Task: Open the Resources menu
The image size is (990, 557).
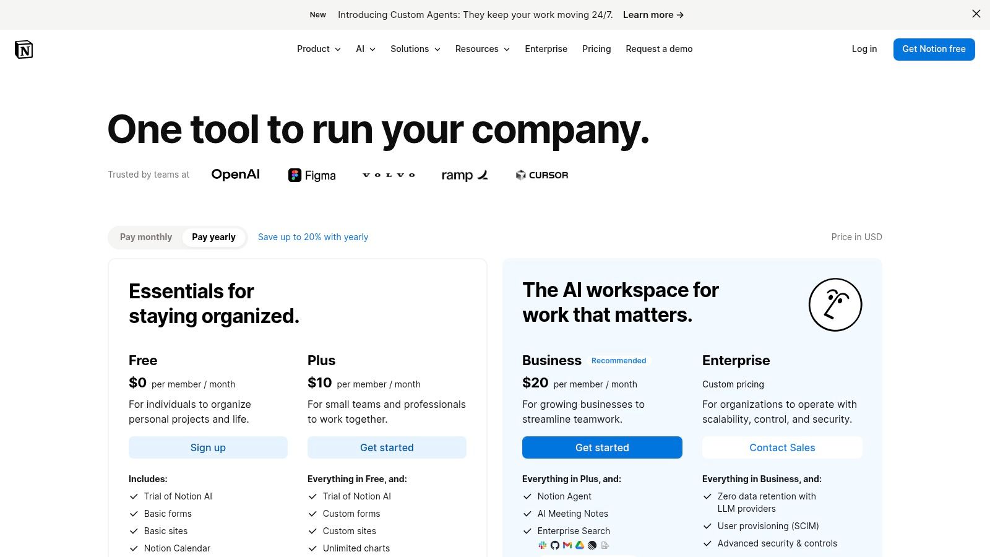Action: 482,49
